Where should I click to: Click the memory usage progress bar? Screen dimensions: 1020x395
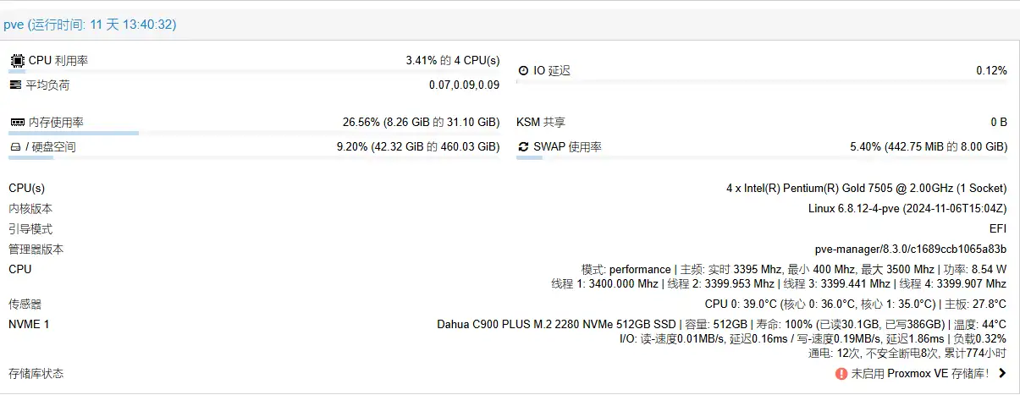coord(254,133)
